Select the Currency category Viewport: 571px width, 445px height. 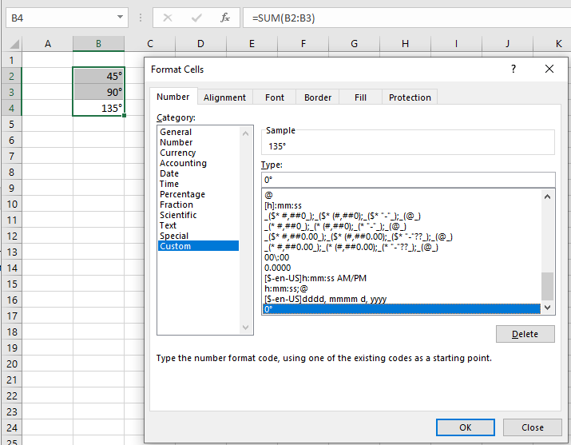199,153
